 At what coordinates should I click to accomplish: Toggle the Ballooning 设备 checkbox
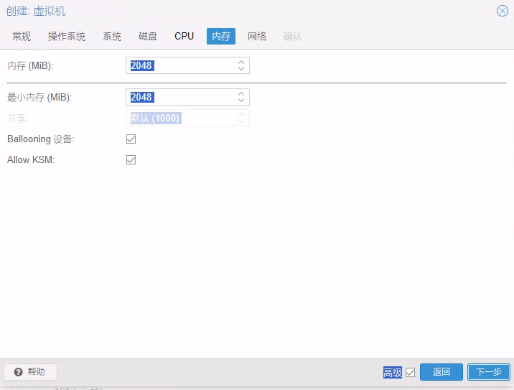(131, 139)
